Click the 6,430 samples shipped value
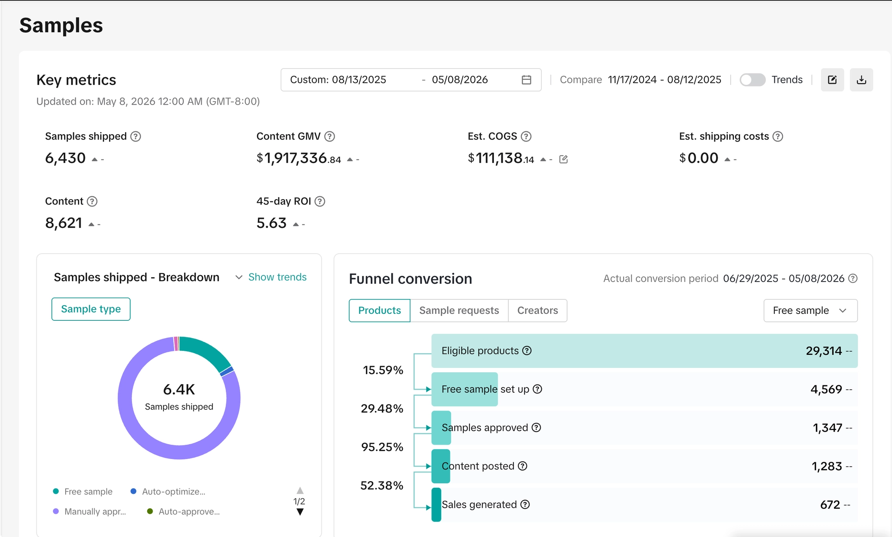Image resolution: width=892 pixels, height=537 pixels. click(65, 158)
